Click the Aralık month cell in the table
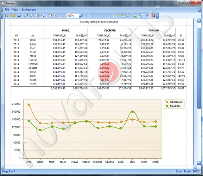 33,84
